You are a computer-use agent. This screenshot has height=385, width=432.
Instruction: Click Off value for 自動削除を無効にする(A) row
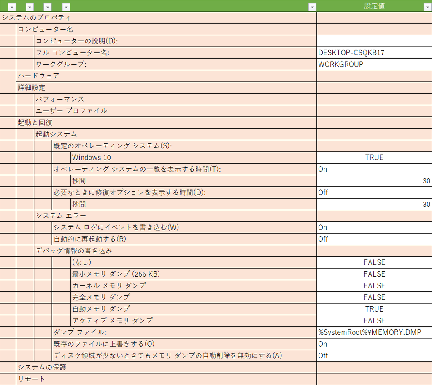(x=374, y=356)
